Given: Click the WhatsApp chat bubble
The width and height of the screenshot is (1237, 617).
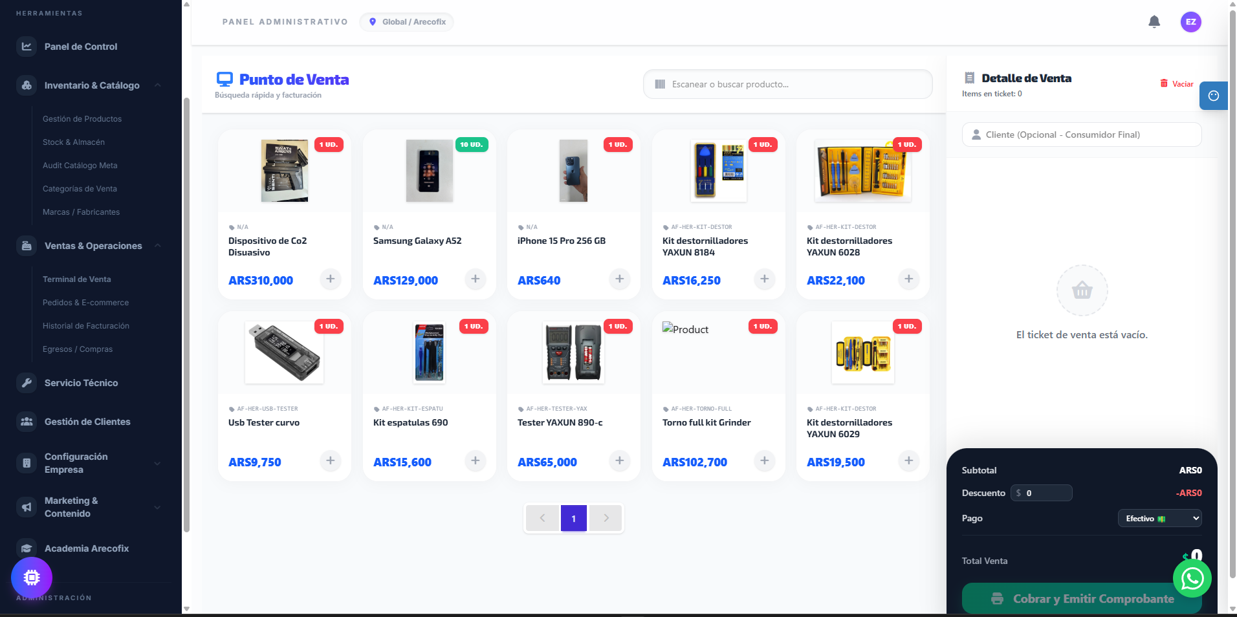Looking at the screenshot, I should point(1192,578).
